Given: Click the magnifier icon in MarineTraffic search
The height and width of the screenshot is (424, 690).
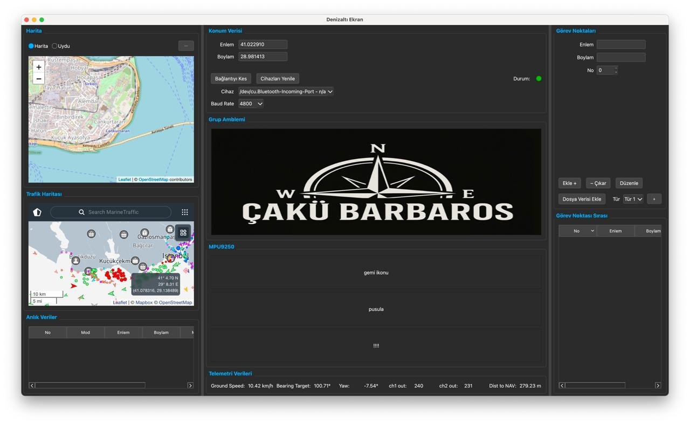Looking at the screenshot, I should pyautogui.click(x=81, y=212).
